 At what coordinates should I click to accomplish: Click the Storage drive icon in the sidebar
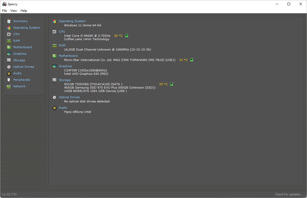[9, 60]
